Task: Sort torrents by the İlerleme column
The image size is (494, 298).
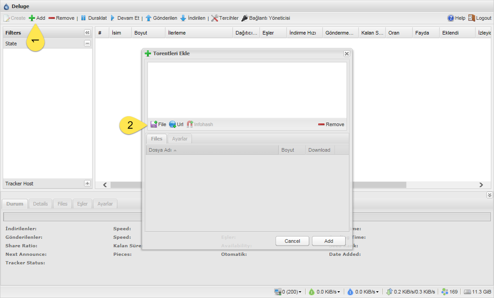Action: point(199,33)
